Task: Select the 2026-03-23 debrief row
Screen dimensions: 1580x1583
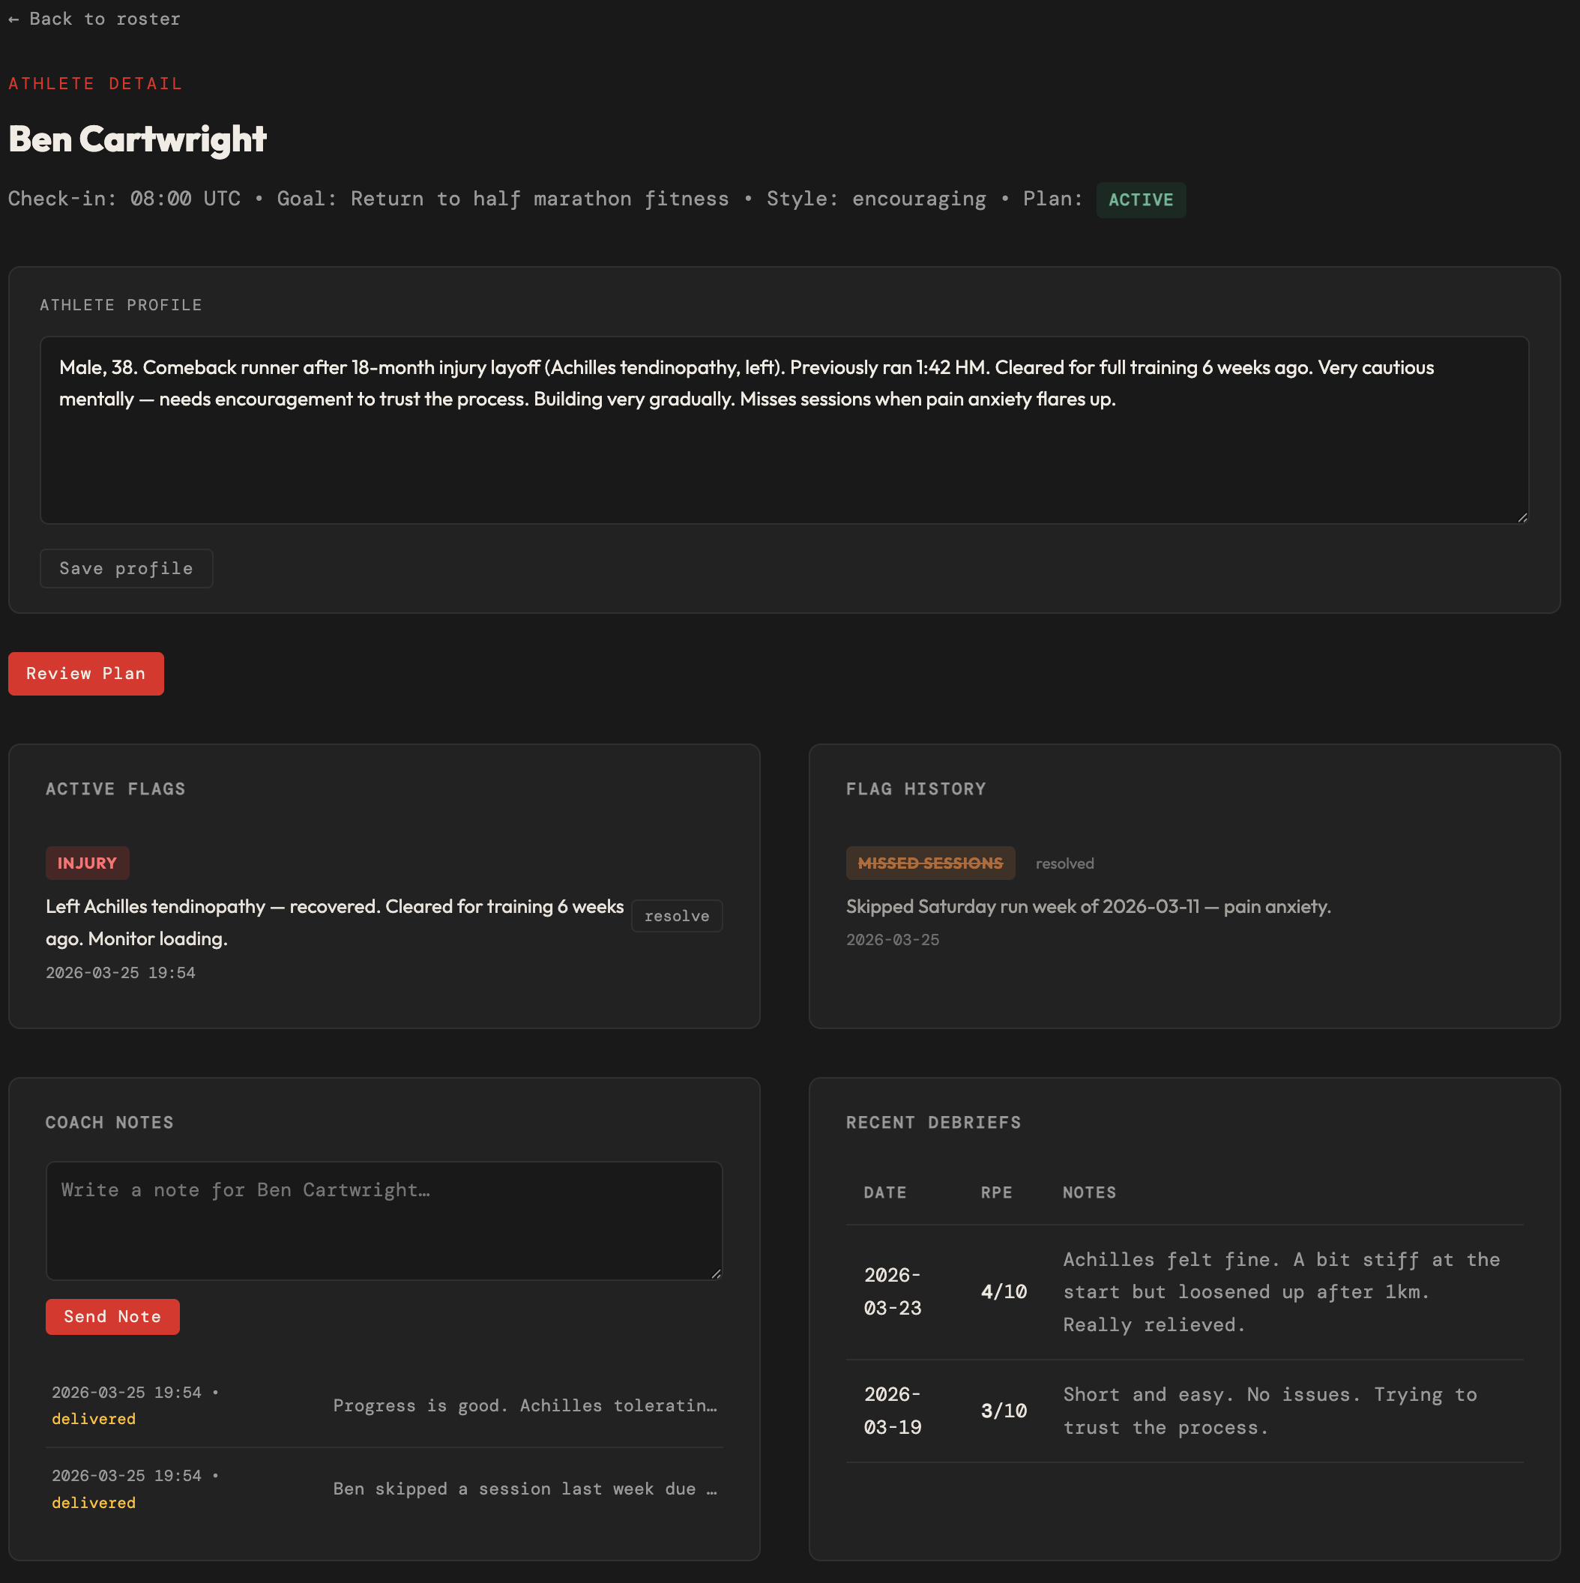Action: tap(1184, 1291)
